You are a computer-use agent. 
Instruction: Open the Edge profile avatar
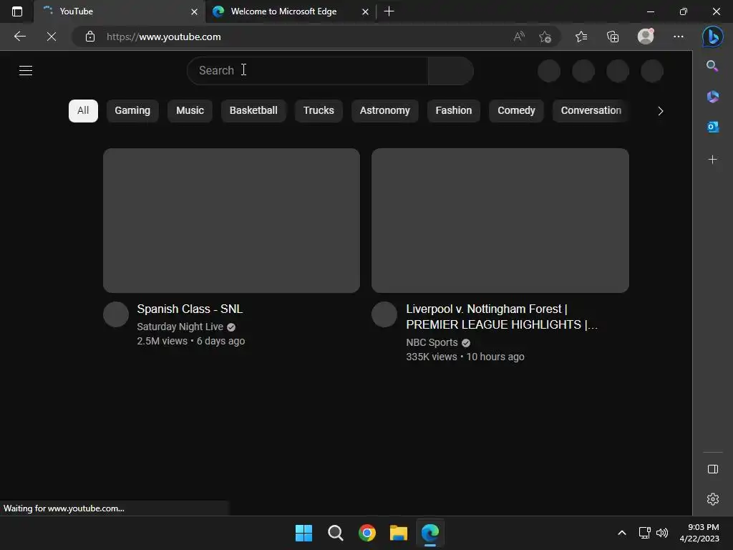point(646,36)
